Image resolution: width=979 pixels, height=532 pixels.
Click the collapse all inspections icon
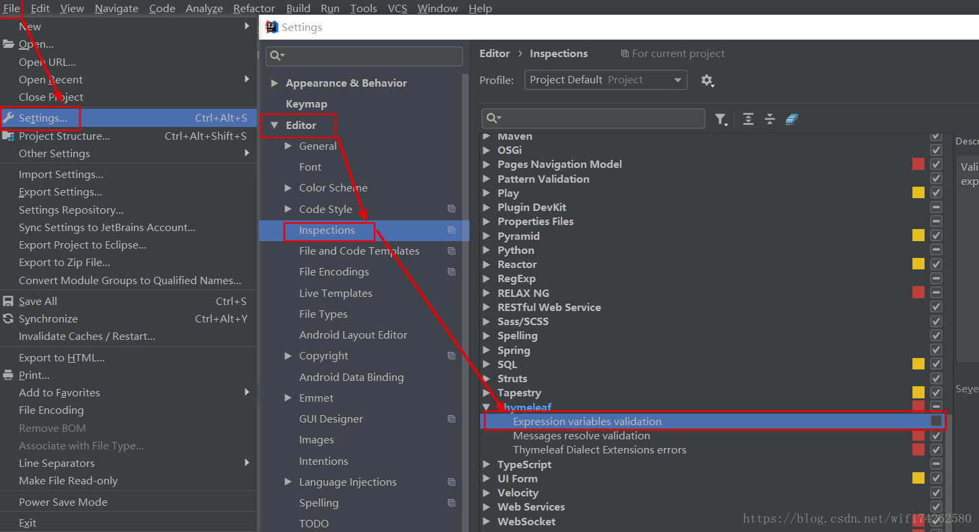point(770,119)
